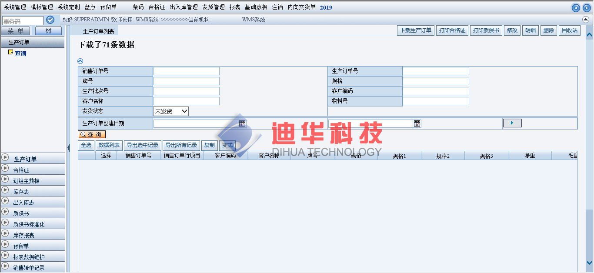This screenshot has height=273, width=594.
Task: Click the 数据列表 button
Action: pyautogui.click(x=109, y=145)
